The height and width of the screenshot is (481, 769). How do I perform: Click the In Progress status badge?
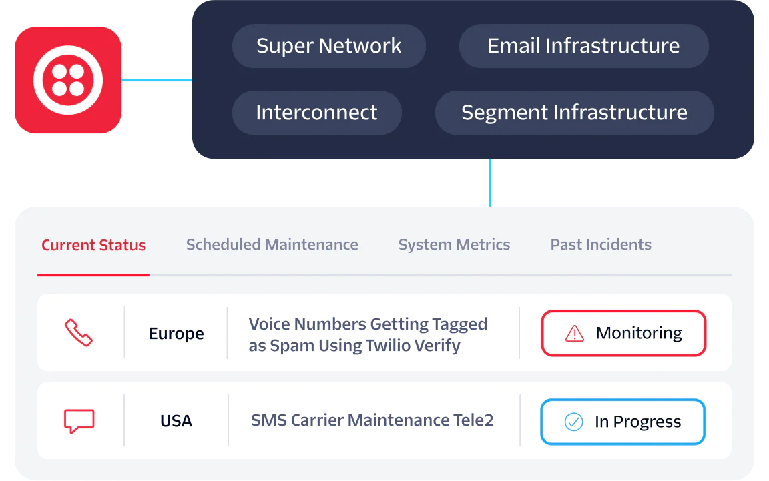(x=623, y=422)
